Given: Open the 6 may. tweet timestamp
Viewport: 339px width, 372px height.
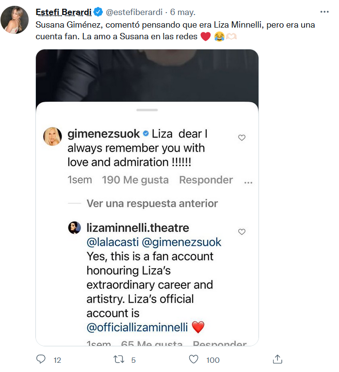Looking at the screenshot, I should (183, 12).
